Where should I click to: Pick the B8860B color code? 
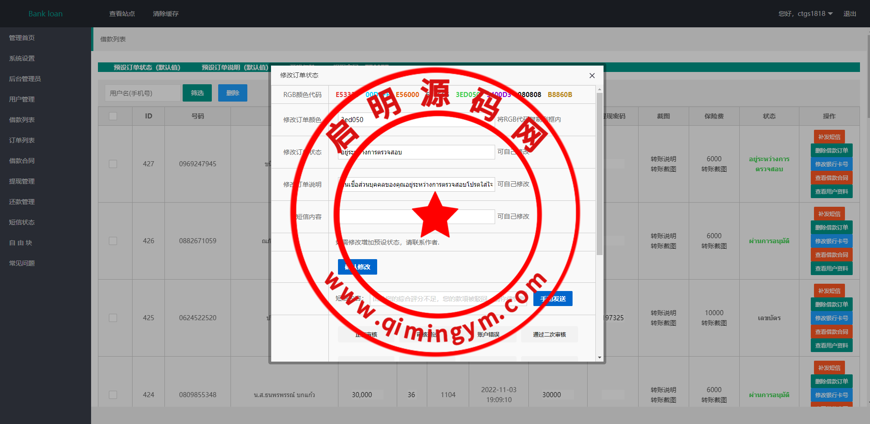pyautogui.click(x=559, y=95)
